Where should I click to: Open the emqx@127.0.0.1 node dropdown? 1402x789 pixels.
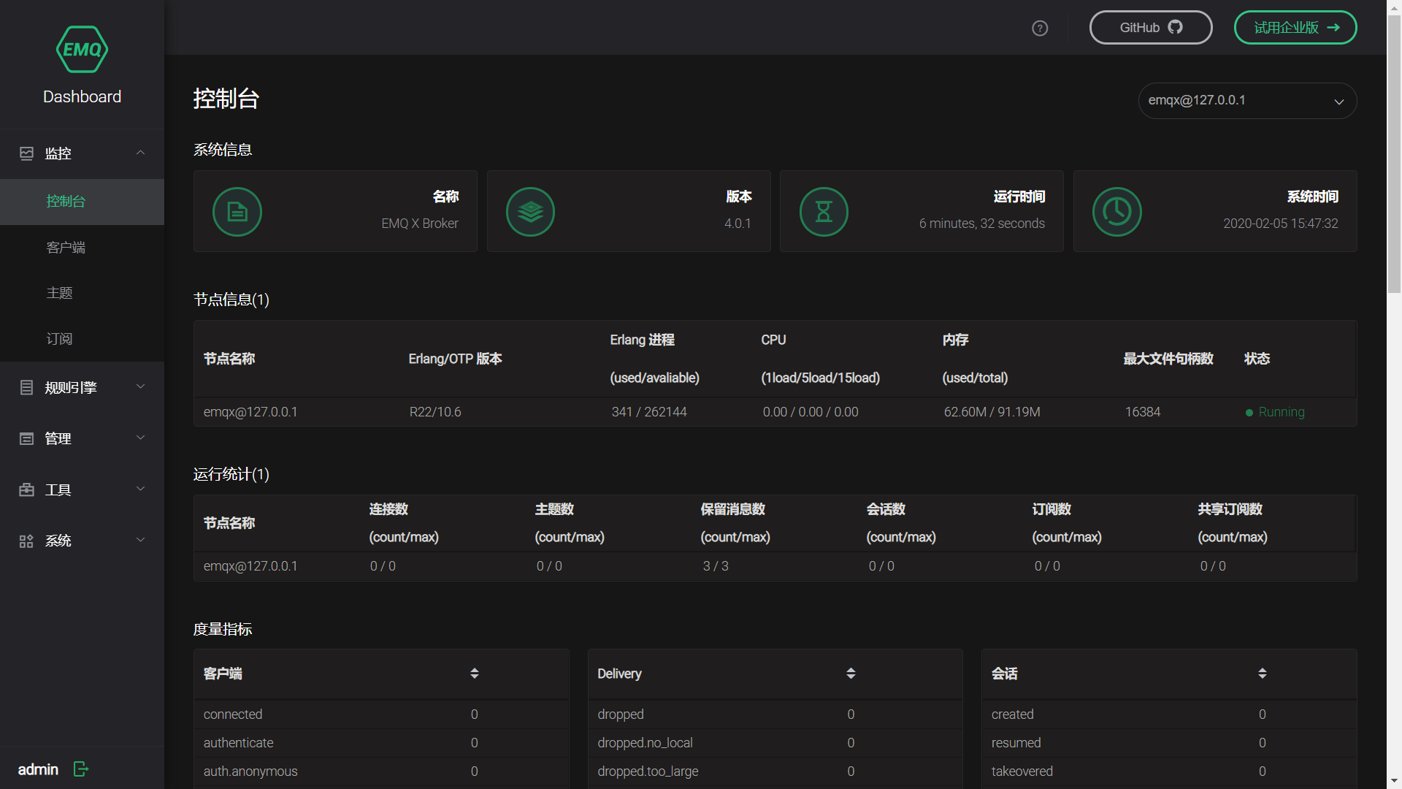point(1247,101)
